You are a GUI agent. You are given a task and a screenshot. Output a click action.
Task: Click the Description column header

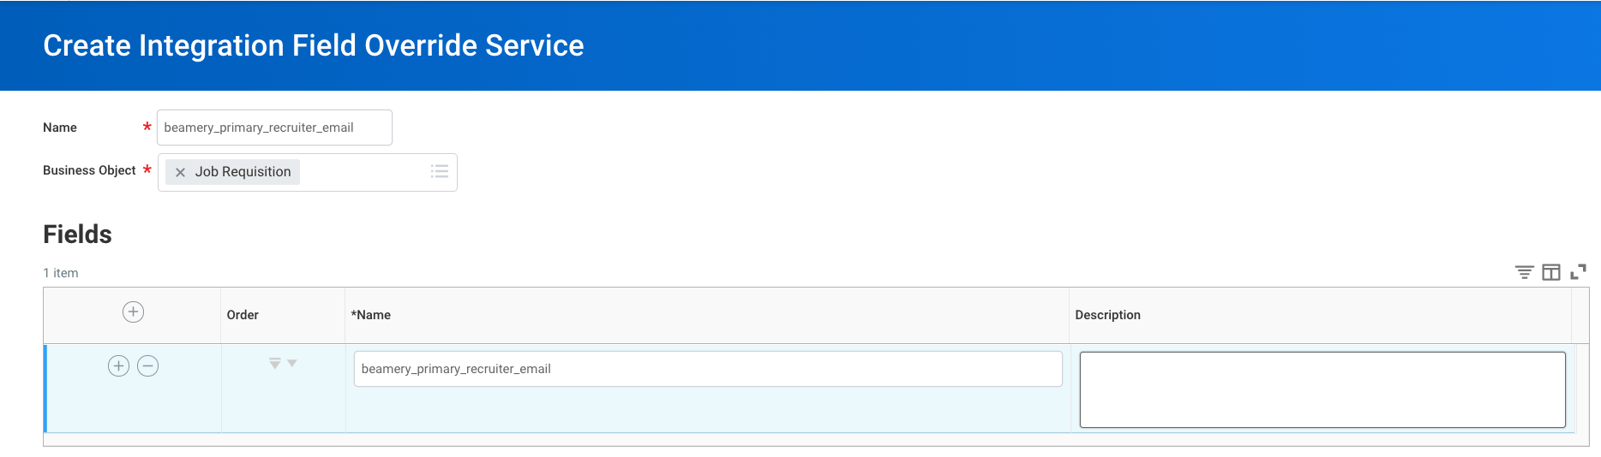coord(1107,315)
